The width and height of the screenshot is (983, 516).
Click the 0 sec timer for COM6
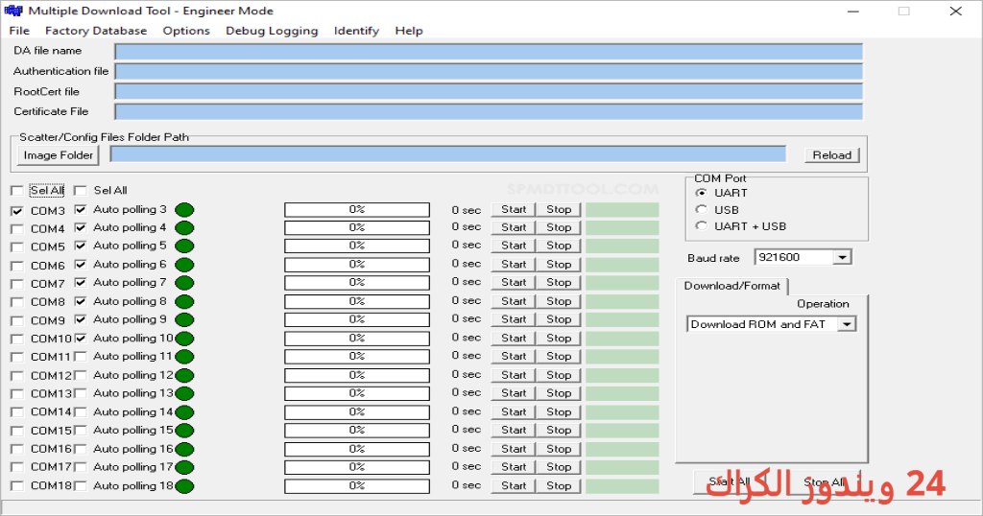[466, 264]
